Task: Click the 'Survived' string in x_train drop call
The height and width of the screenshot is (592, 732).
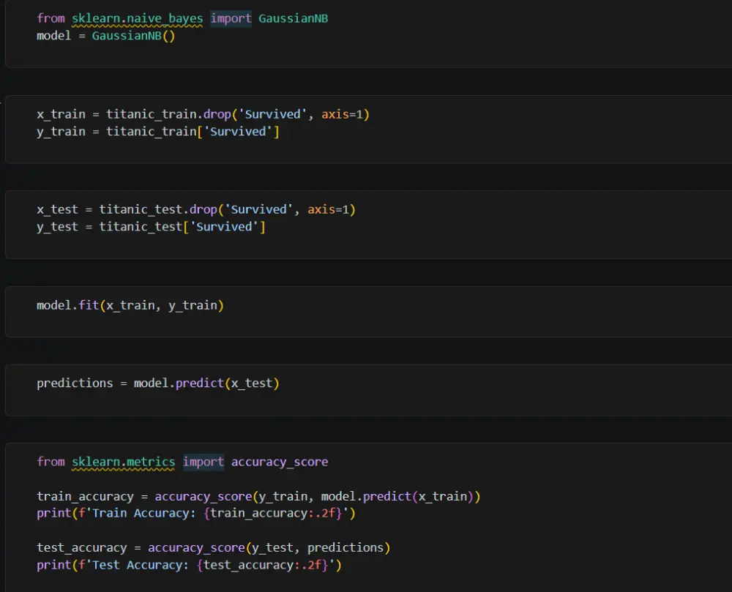Action: tap(273, 114)
